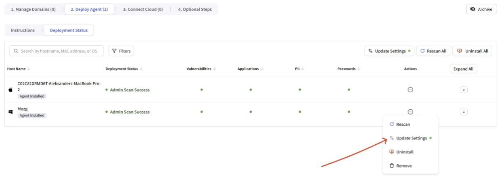Screen dimensions: 502x183
Task: Click the Archive button
Action: [481, 9]
